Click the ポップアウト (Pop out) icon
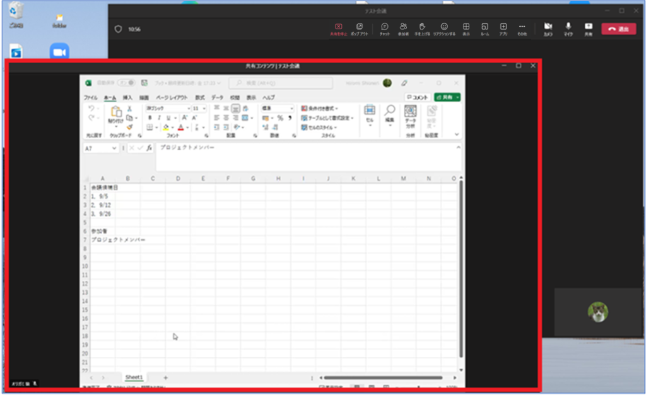This screenshot has height=395, width=646. [x=359, y=28]
